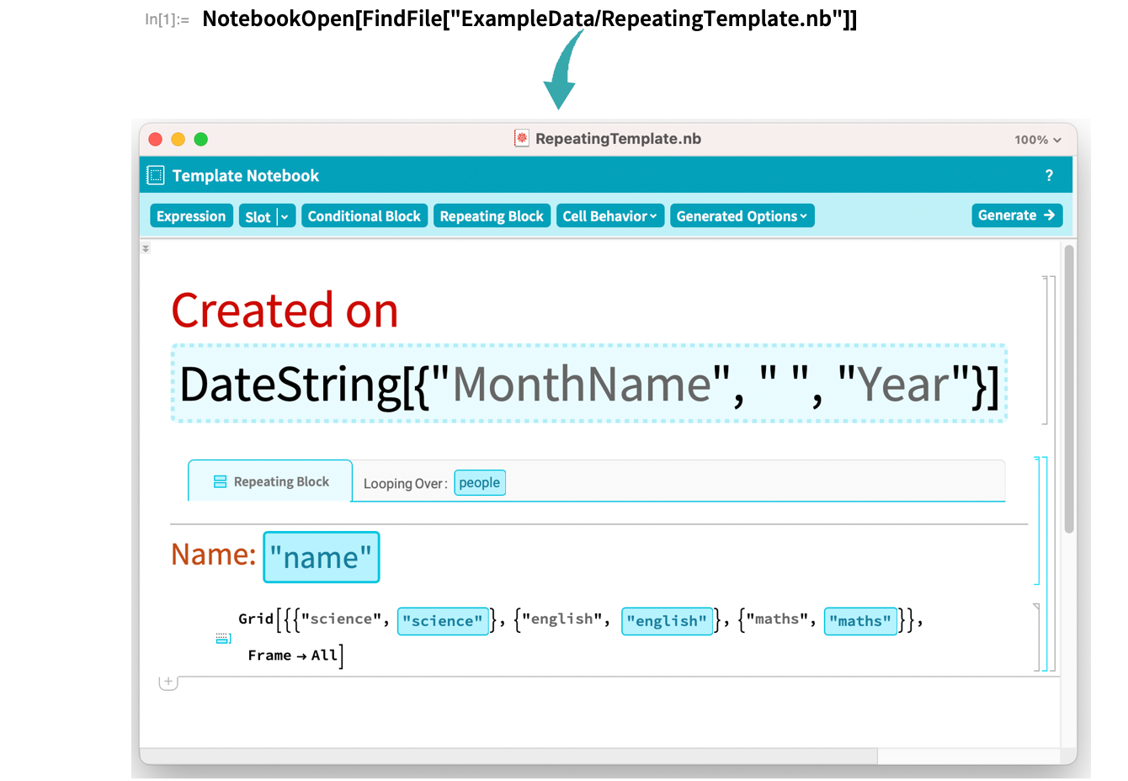Click the cell behavior icon beside Grid cell
1128x781 pixels.
point(223,639)
